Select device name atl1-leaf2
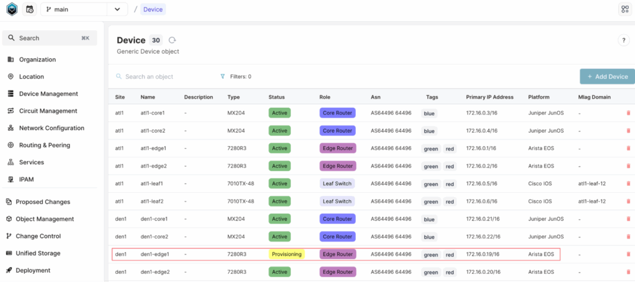The height and width of the screenshot is (282, 635). click(x=151, y=201)
